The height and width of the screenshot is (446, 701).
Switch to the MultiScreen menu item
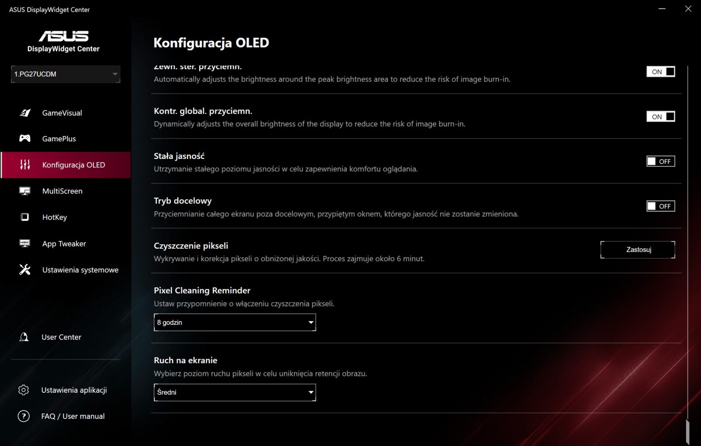(62, 191)
